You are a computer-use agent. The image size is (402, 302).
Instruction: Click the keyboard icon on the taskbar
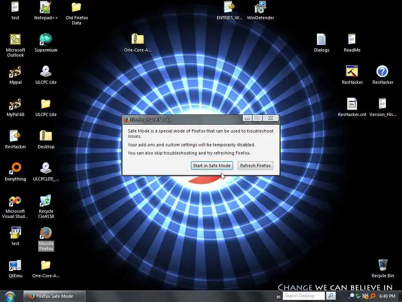click(279, 296)
